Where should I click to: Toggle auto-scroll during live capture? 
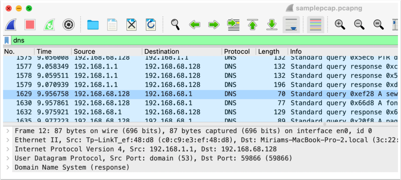pyautogui.click(x=291, y=25)
